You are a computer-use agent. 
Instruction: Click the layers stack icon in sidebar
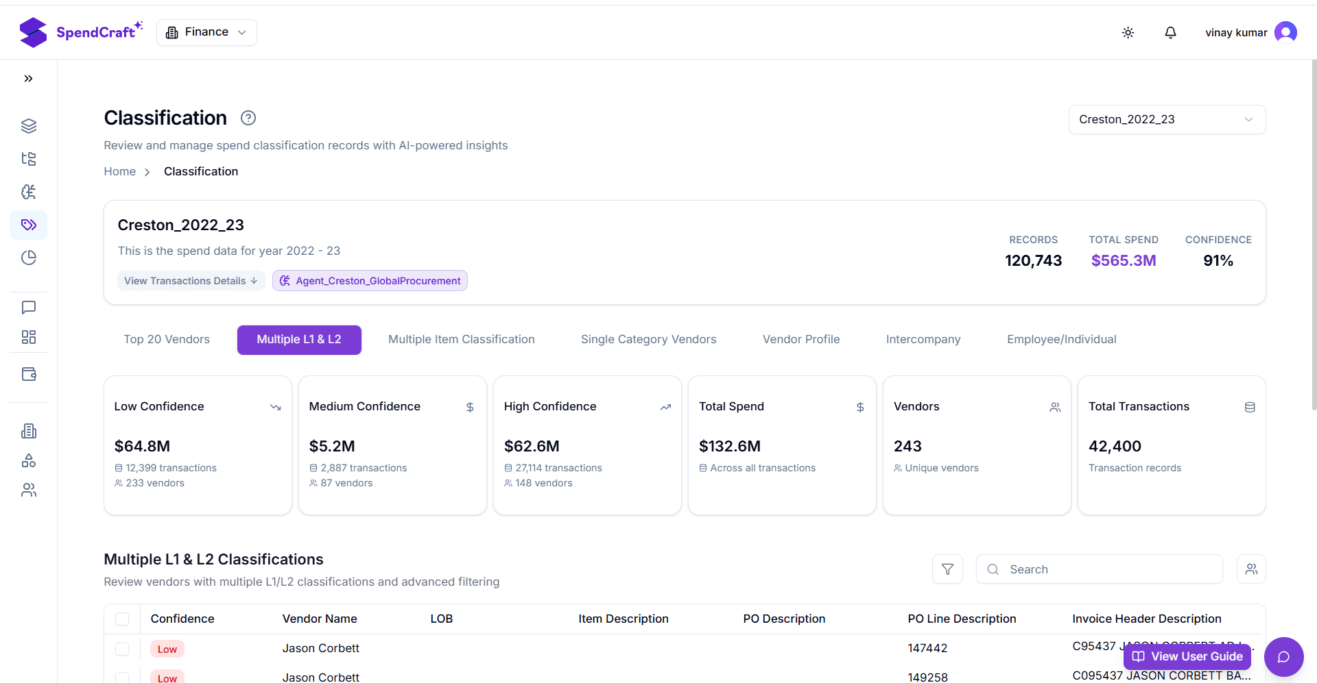tap(28, 126)
